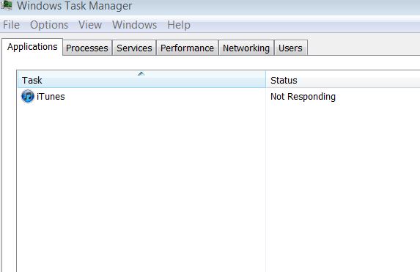Select the iTunes task name
This screenshot has width=420, height=272.
click(51, 97)
